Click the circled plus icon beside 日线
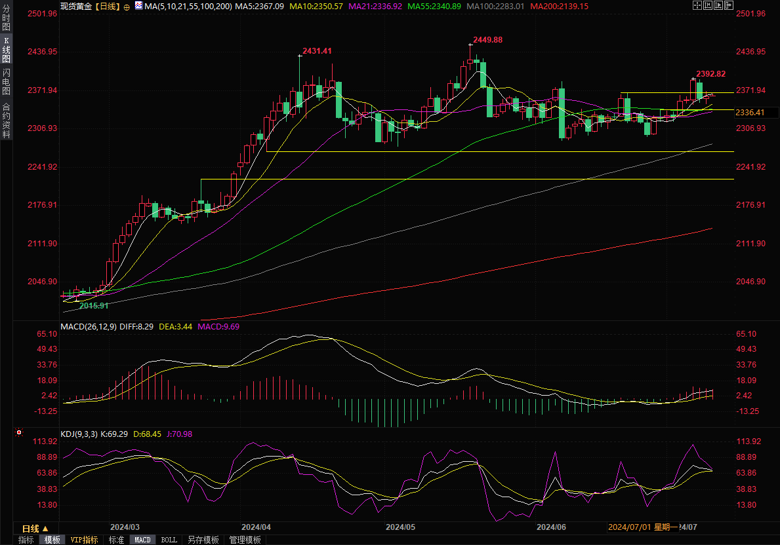780x545 pixels. pos(127,6)
